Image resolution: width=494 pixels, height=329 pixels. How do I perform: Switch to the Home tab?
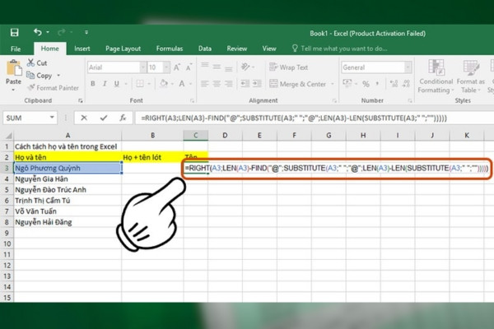(49, 49)
